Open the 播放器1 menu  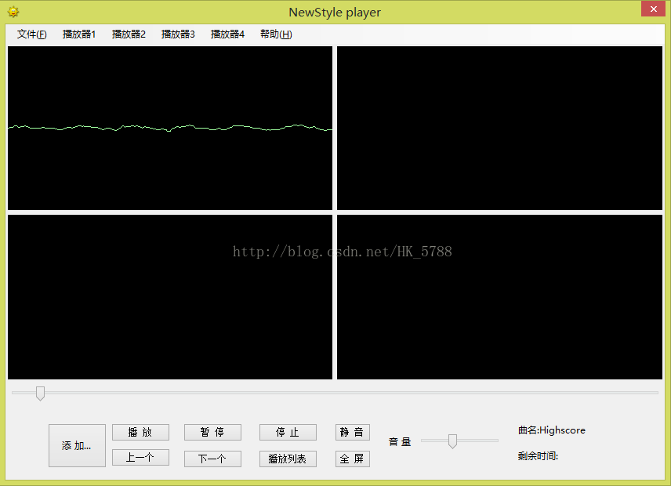click(x=79, y=34)
